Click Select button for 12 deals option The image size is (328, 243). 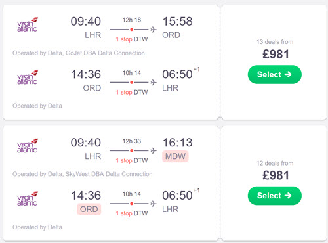pos(275,196)
